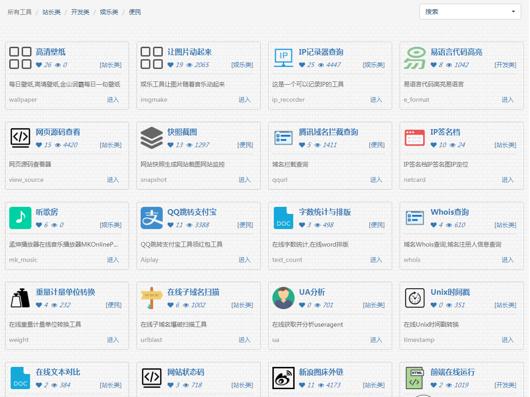This screenshot has height=397, width=530.
Task: Click the green 易语言代码高亮 logo icon
Action: click(x=415, y=58)
